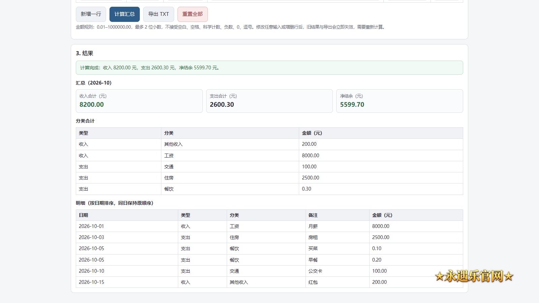The width and height of the screenshot is (539, 303).
Task: Select the green 计算完成 status message
Action: tap(269, 68)
